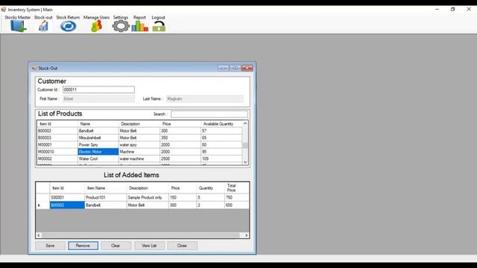Click the row selector arrow for B00002

[x=42, y=205]
